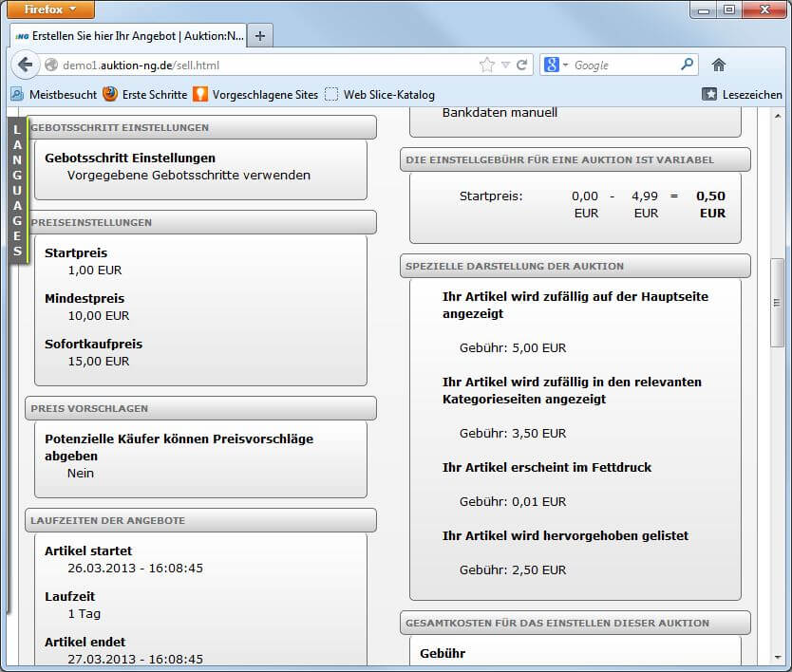This screenshot has height=672, width=792.
Task: Select the Erstellen Sie hier Ihr Angebot tab
Action: click(x=128, y=36)
